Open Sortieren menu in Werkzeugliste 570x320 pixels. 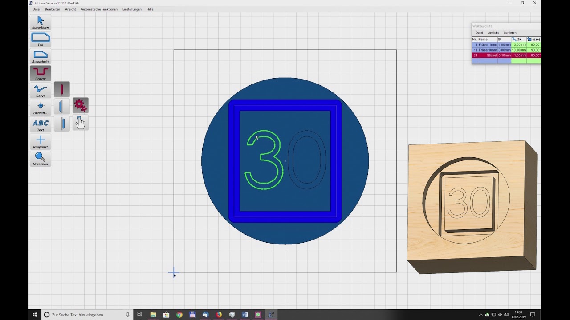[x=510, y=33]
